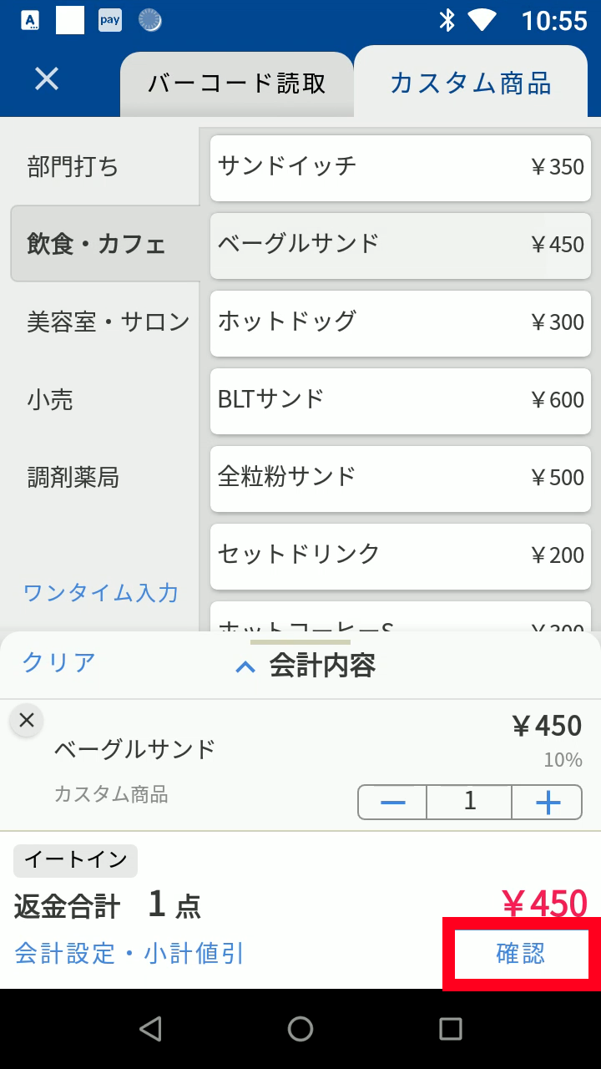Add サンドイッチ ¥350 to the bill
This screenshot has width=601, height=1069.
pyautogui.click(x=401, y=168)
